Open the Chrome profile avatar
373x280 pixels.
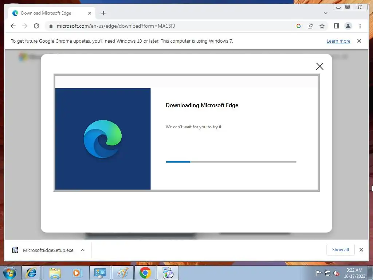(x=348, y=26)
